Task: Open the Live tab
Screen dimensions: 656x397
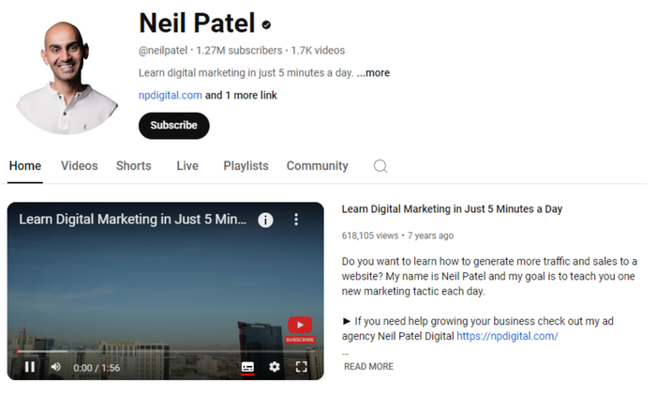Action: coord(187,166)
